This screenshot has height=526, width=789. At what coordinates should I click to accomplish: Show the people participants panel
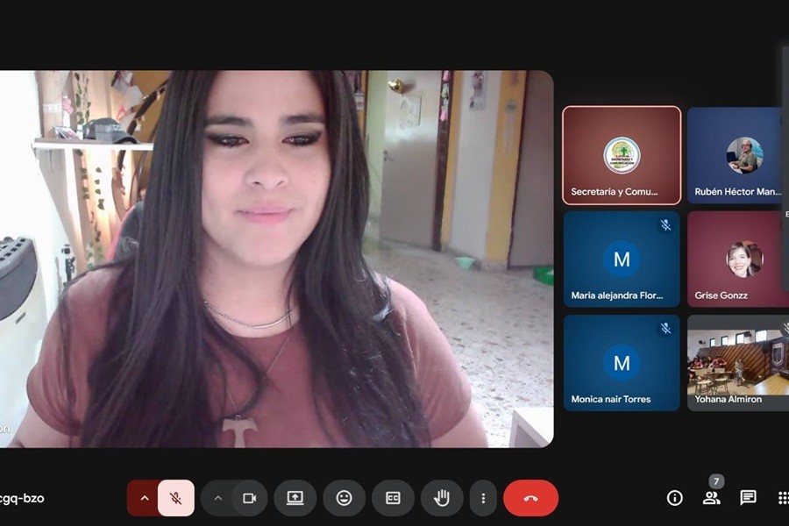pyautogui.click(x=711, y=498)
